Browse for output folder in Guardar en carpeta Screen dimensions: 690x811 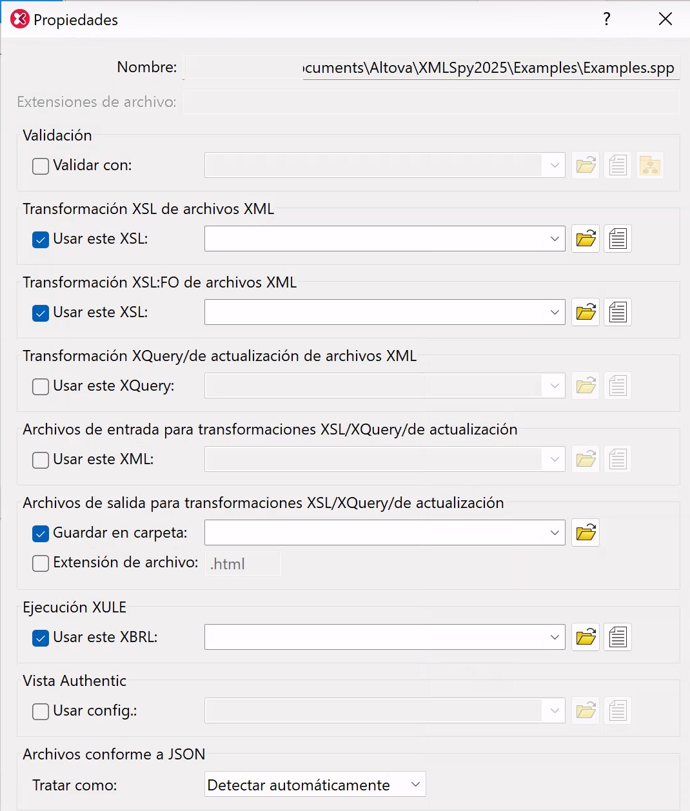click(x=586, y=533)
